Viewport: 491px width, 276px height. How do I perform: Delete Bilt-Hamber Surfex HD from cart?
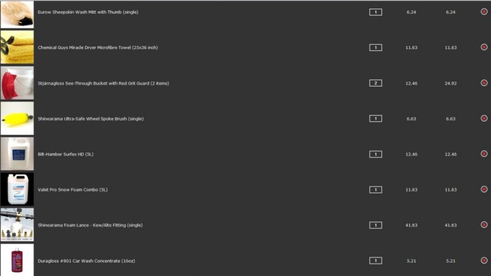coord(484,154)
